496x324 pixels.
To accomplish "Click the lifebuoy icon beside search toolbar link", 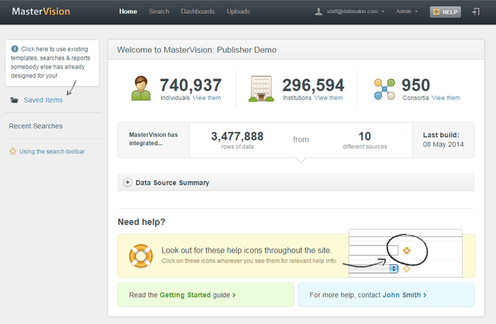I will [x=13, y=151].
